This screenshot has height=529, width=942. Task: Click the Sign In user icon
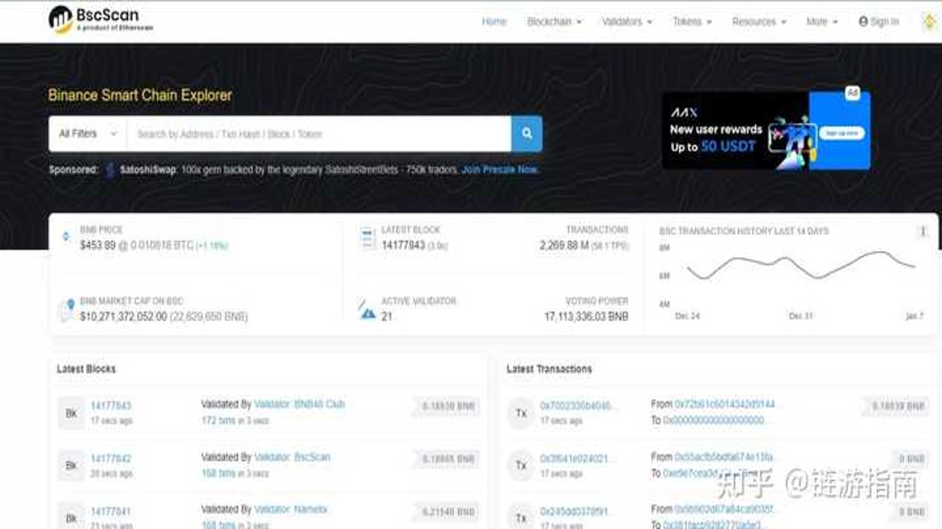pos(863,22)
